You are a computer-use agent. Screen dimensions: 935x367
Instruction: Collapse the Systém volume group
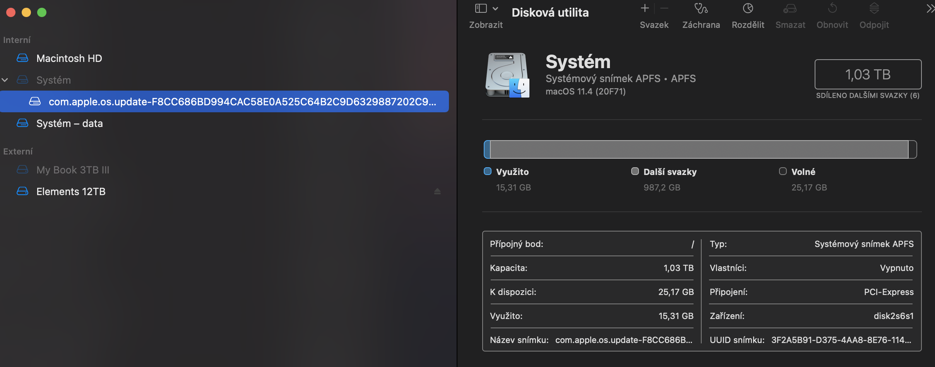pyautogui.click(x=5, y=80)
